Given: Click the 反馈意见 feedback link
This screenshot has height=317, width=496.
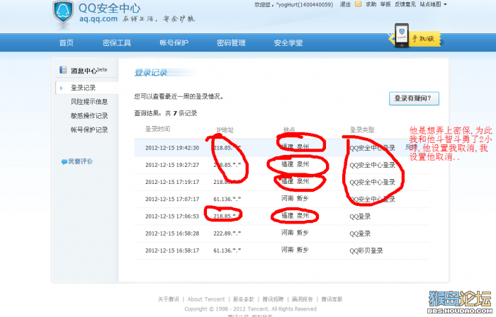Looking at the screenshot, I should 405,4.
